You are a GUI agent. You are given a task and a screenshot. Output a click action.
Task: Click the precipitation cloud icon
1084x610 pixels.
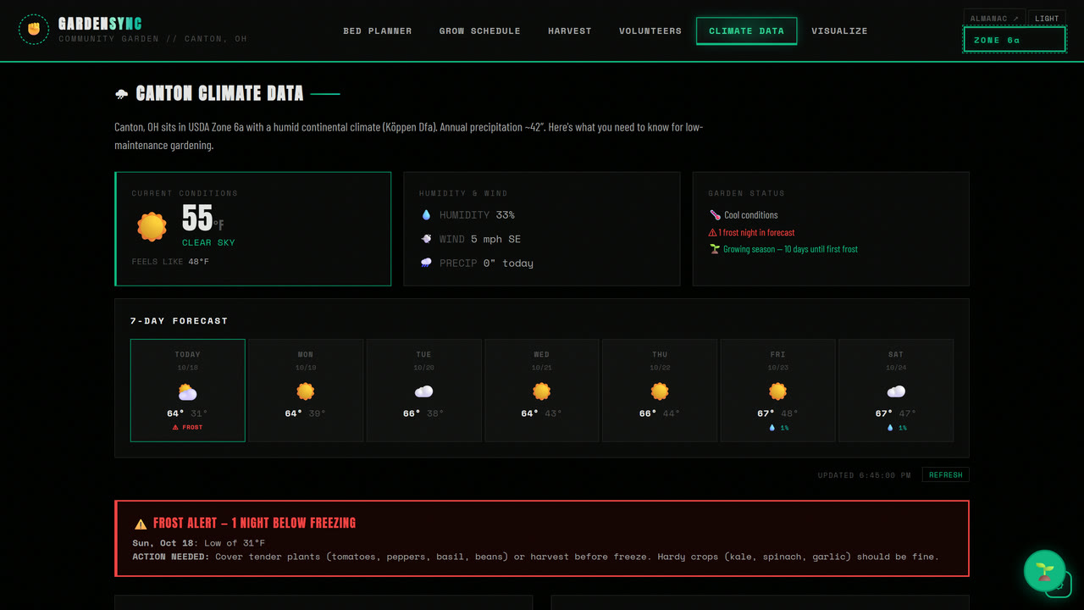click(427, 263)
